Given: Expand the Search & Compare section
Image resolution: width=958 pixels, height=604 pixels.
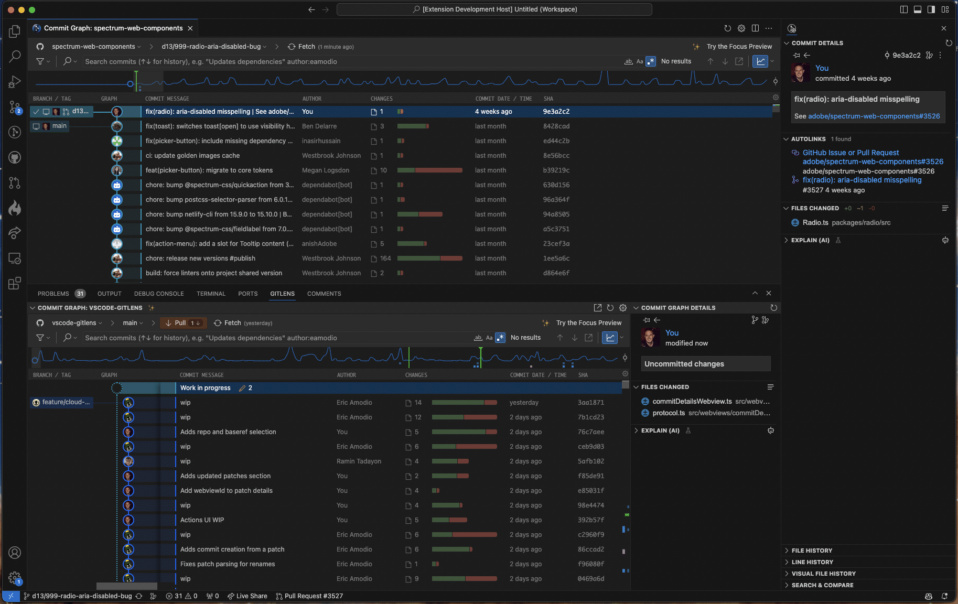Looking at the screenshot, I should 822,585.
